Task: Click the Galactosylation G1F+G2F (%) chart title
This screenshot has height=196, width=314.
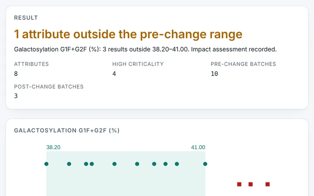Action: click(67, 130)
